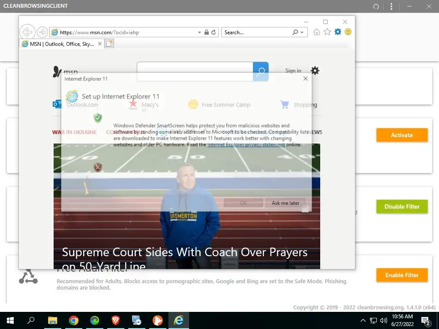Open IE Tools gear icon
439x329 pixels.
coord(338,32)
